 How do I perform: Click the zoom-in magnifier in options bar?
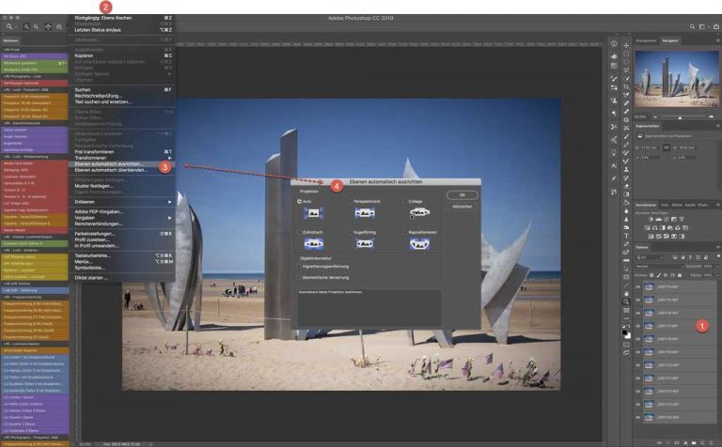tap(26, 27)
